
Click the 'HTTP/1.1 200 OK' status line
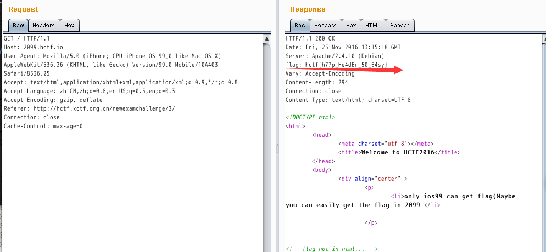point(310,38)
